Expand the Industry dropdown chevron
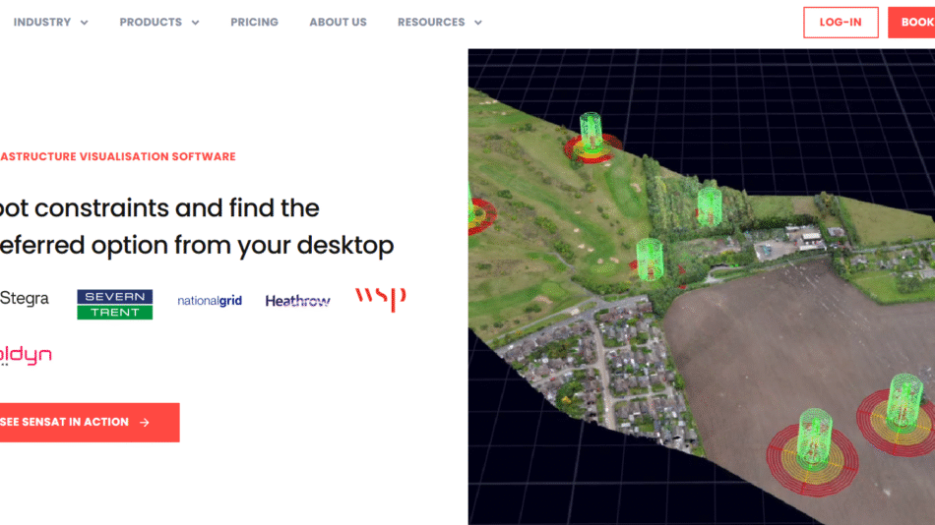 [x=84, y=23]
